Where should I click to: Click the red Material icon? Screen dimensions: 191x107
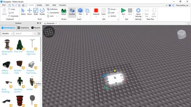tap(96, 10)
